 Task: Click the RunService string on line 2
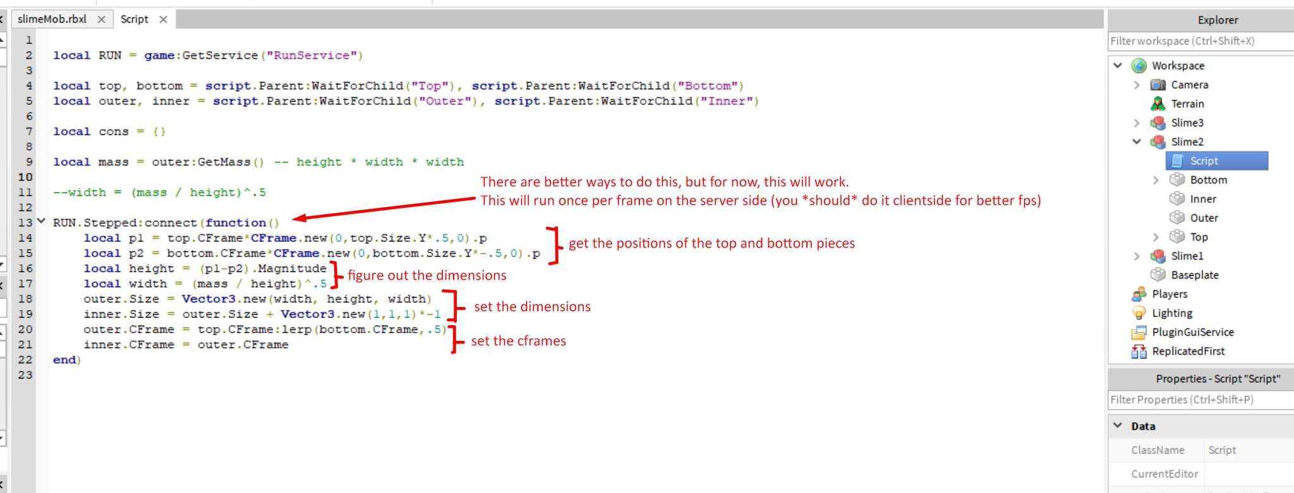click(311, 56)
